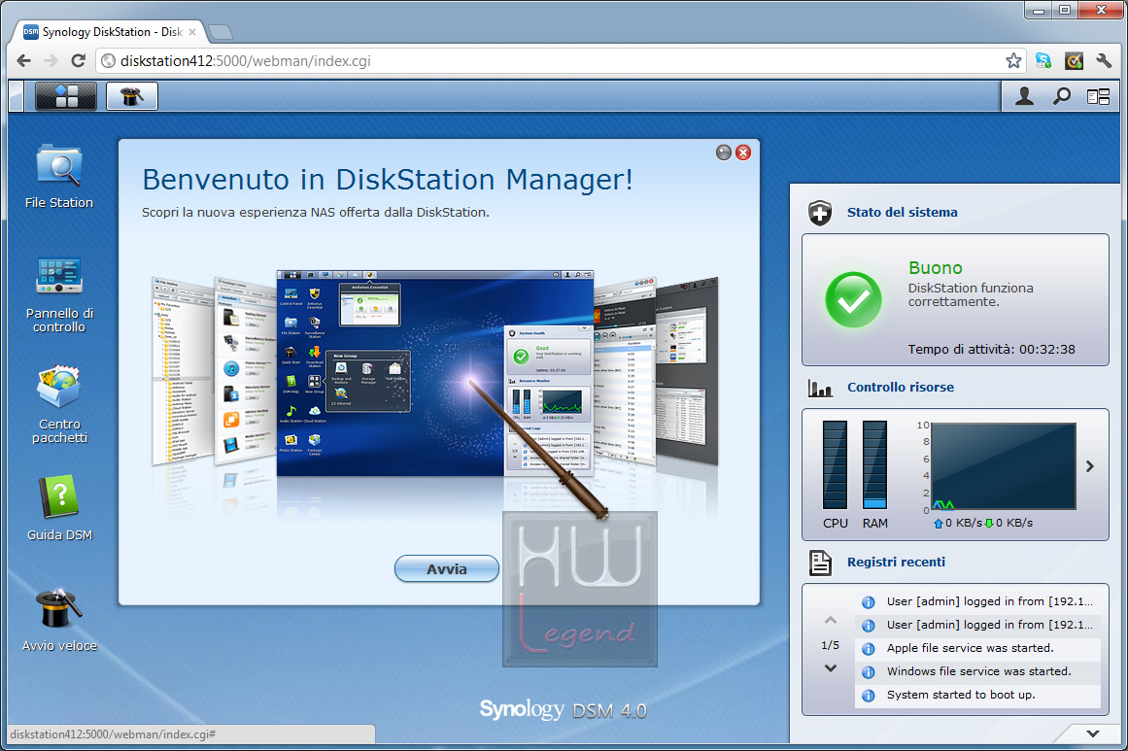Go to next log page arrow

[x=830, y=668]
